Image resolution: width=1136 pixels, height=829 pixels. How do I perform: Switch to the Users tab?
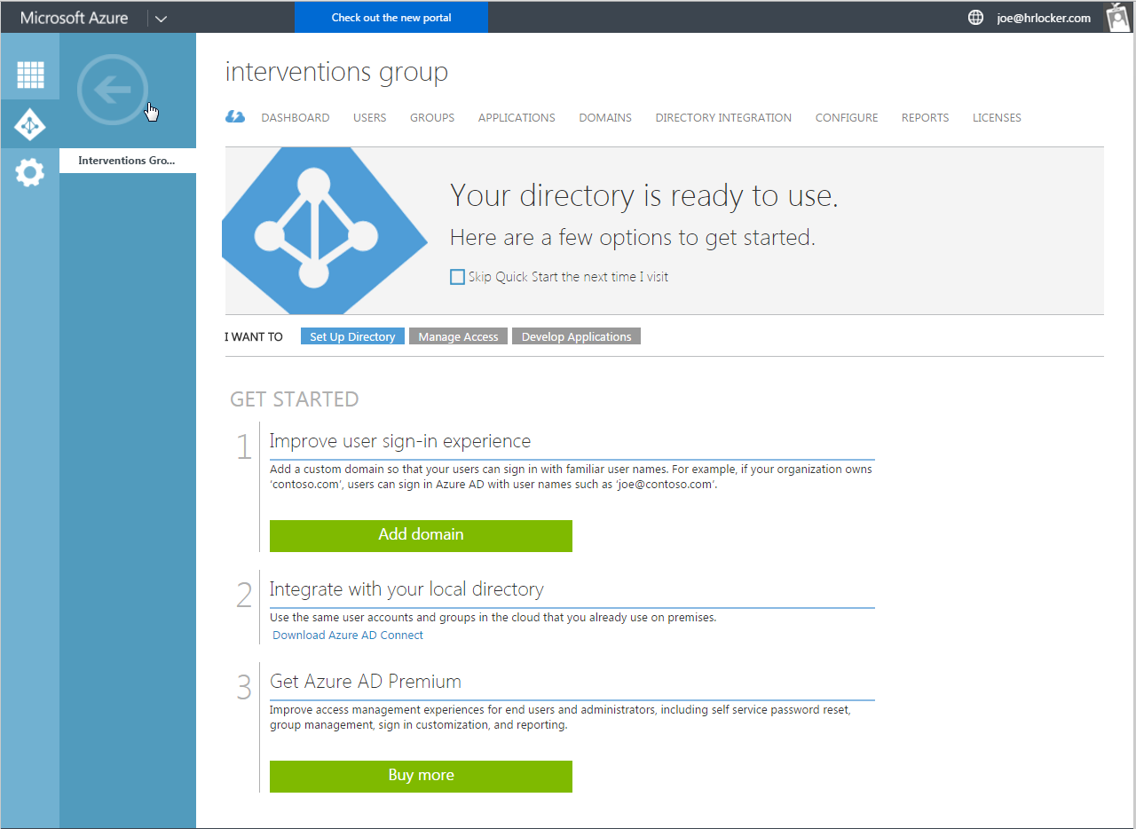click(x=369, y=117)
